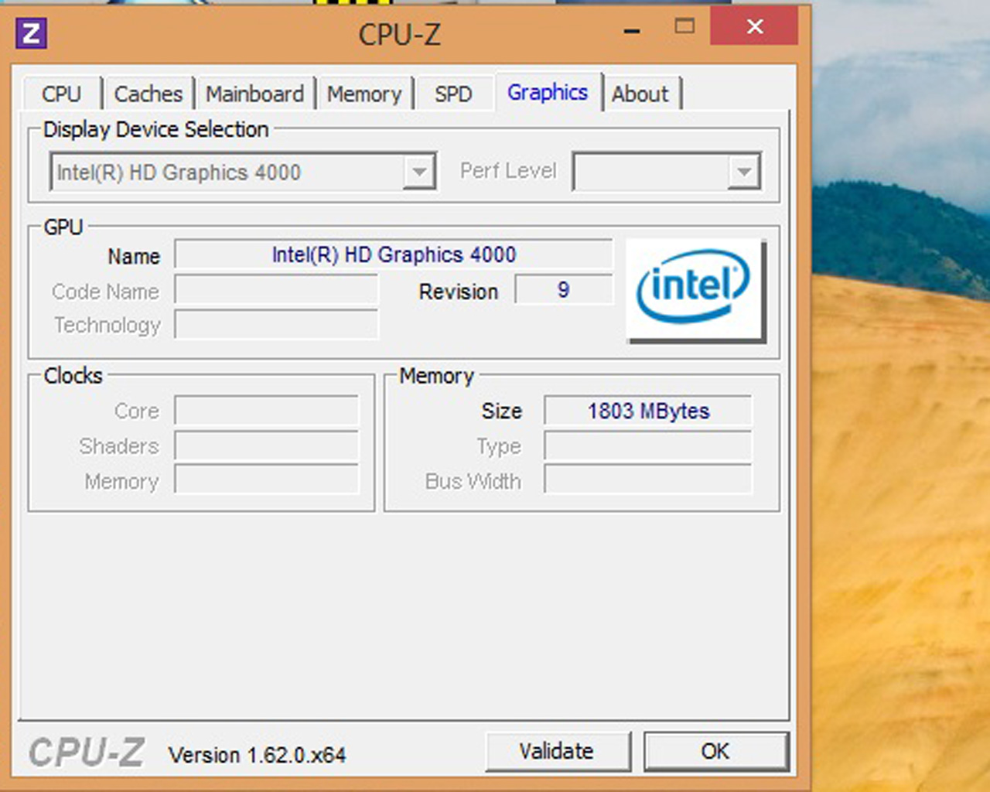Go to the Mainboard tab

point(254,94)
